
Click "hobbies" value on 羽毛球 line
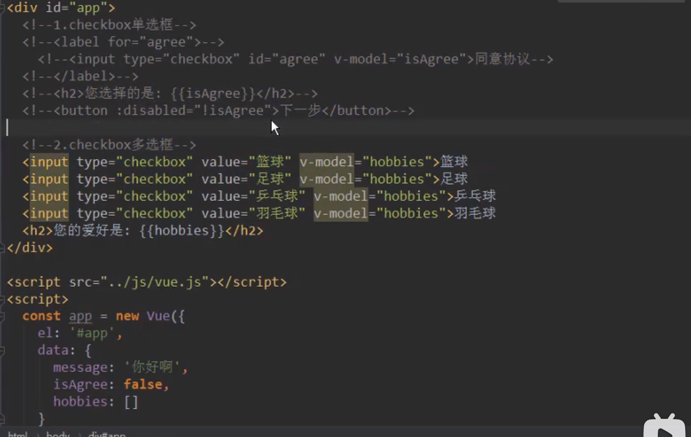click(411, 214)
